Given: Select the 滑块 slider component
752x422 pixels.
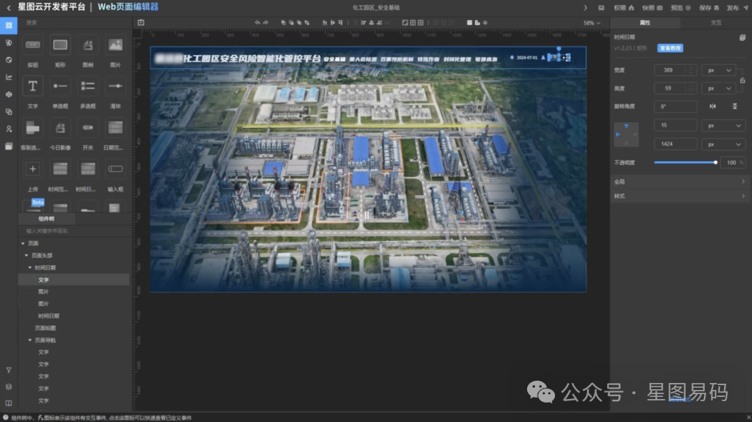Looking at the screenshot, I should pyautogui.click(x=115, y=86).
